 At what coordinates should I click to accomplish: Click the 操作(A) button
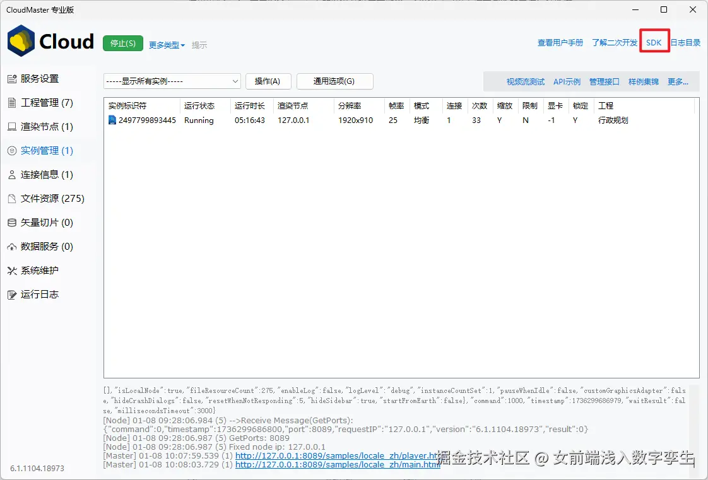tap(268, 81)
